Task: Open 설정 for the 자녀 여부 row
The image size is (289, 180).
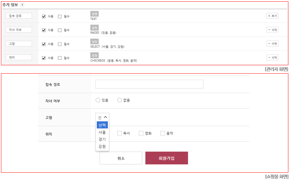Action: coord(94,28)
